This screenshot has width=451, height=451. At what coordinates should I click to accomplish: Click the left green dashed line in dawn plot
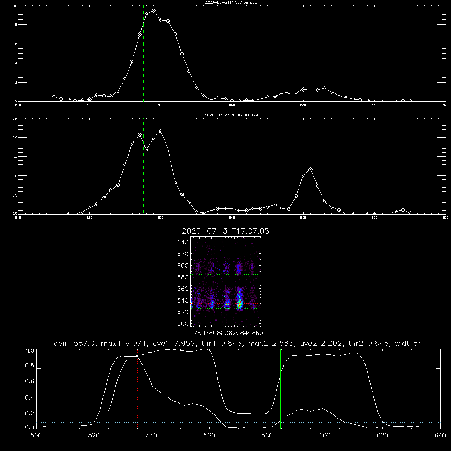point(143,53)
